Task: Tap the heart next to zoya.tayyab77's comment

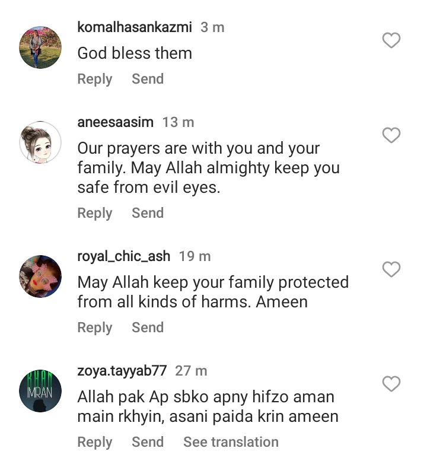Action: [391, 384]
